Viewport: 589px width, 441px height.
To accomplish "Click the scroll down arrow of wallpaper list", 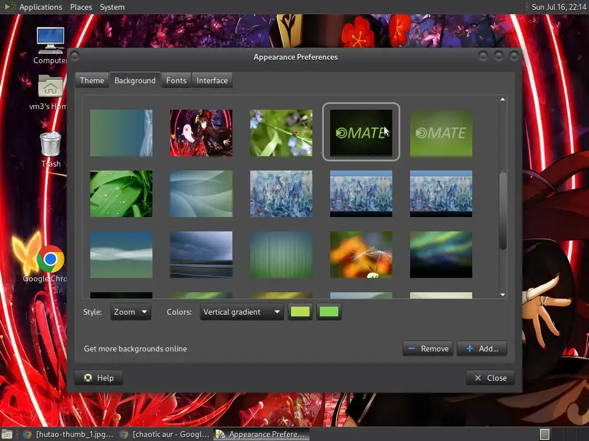I will 503,295.
